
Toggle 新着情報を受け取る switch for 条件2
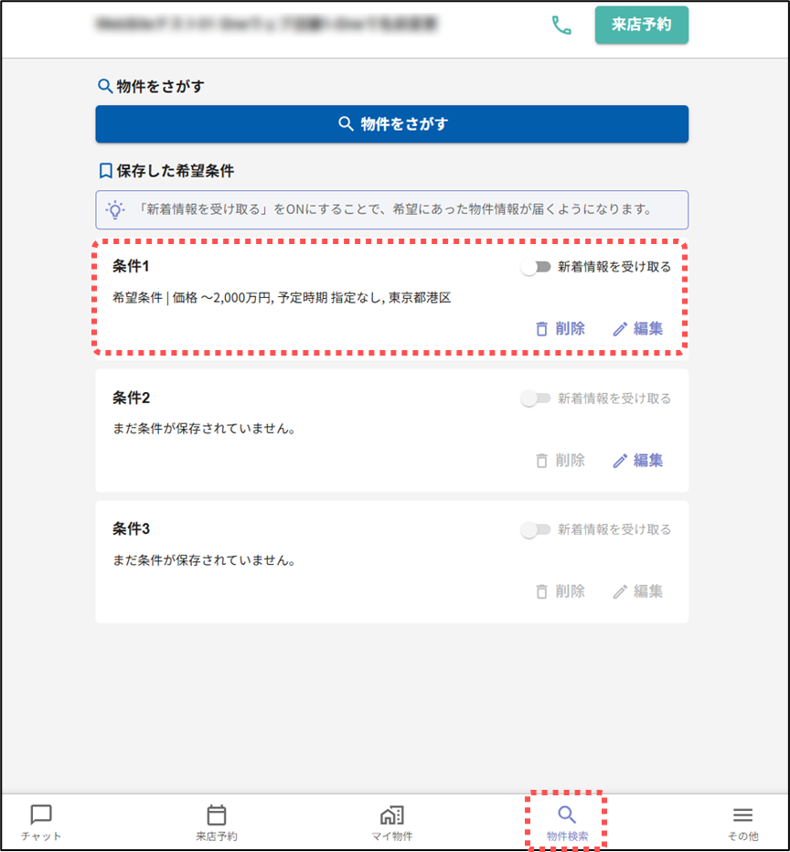(535, 399)
